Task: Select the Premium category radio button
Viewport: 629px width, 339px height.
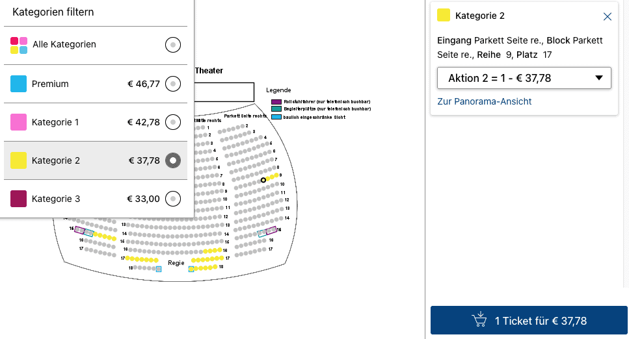Action: coord(172,84)
